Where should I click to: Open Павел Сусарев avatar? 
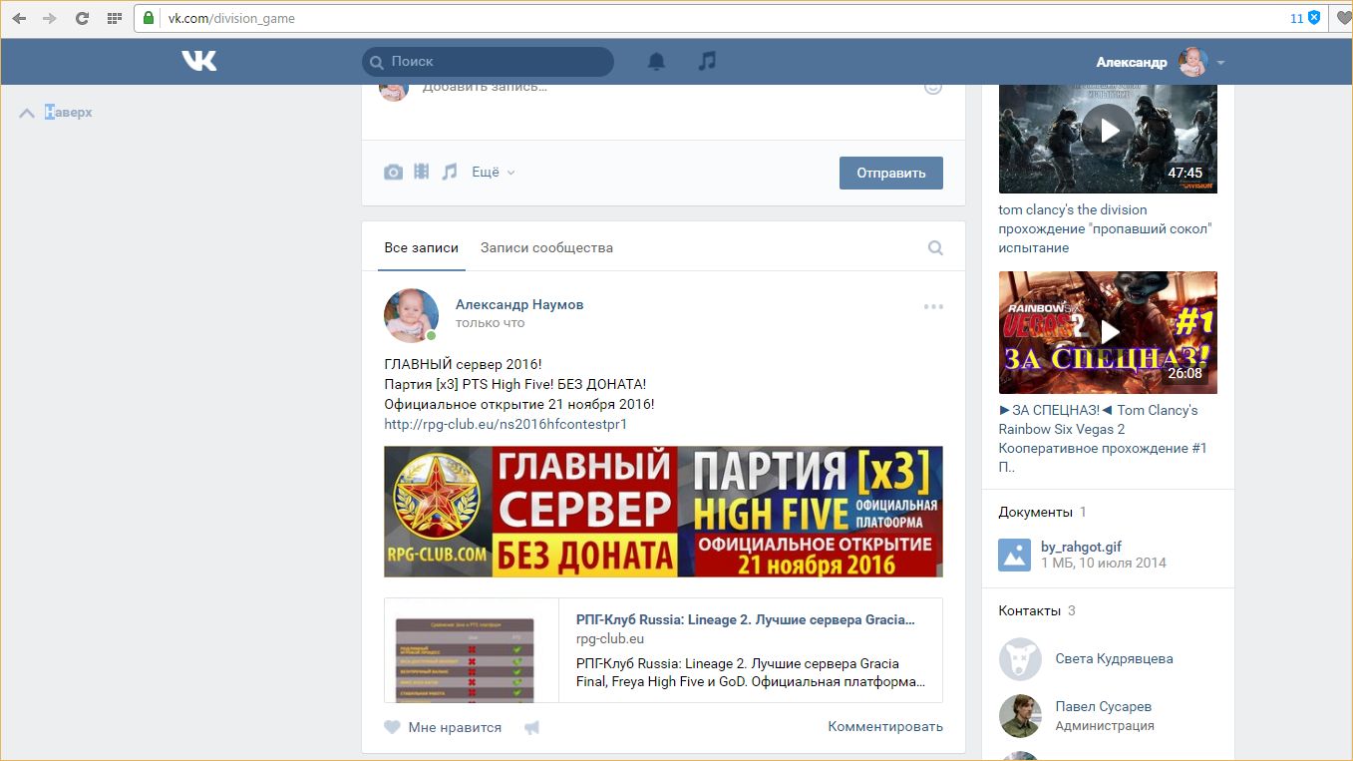(1020, 716)
